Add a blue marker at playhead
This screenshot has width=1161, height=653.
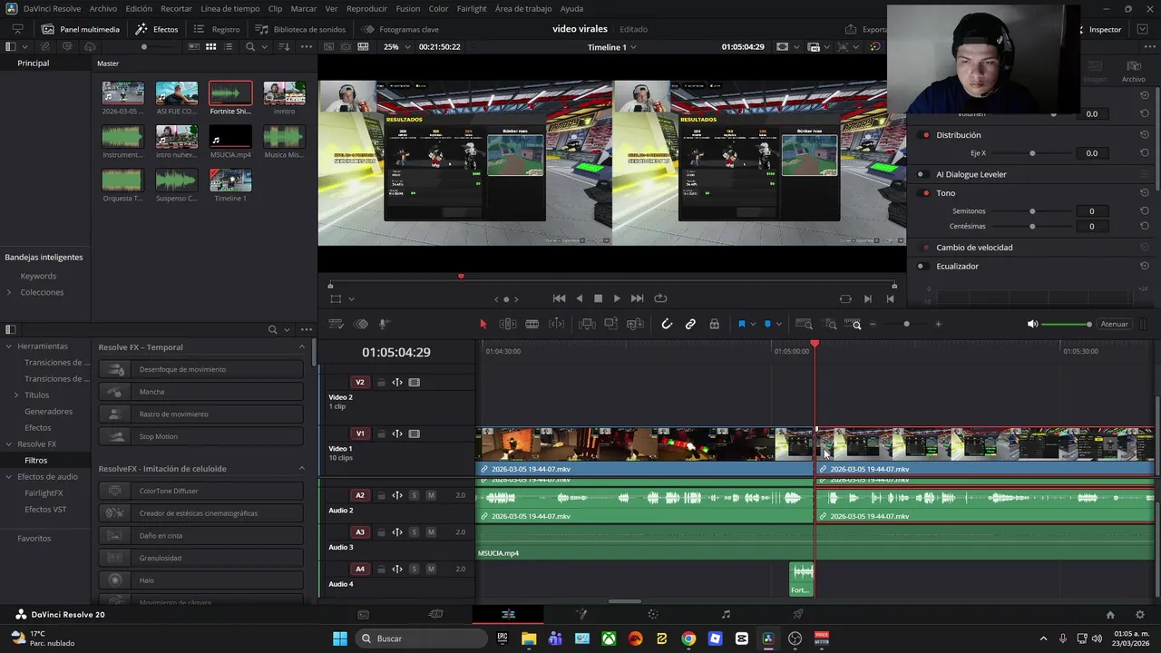click(x=767, y=324)
